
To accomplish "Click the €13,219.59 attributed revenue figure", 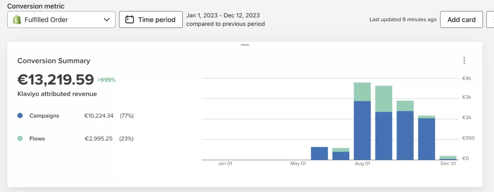I will [x=56, y=80].
